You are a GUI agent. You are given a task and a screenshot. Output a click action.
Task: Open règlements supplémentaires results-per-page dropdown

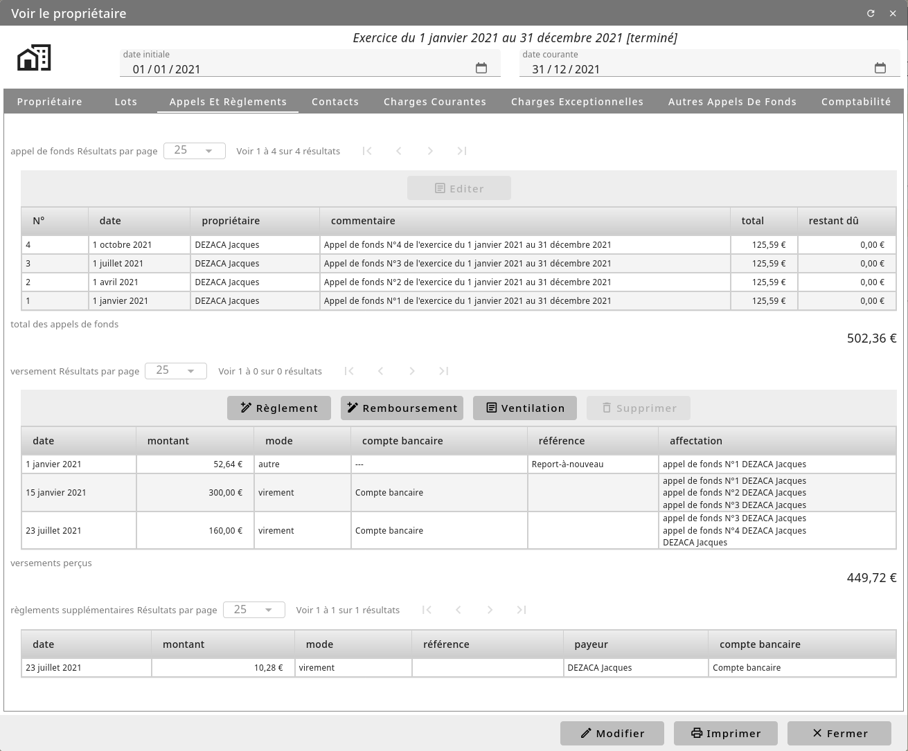click(254, 610)
